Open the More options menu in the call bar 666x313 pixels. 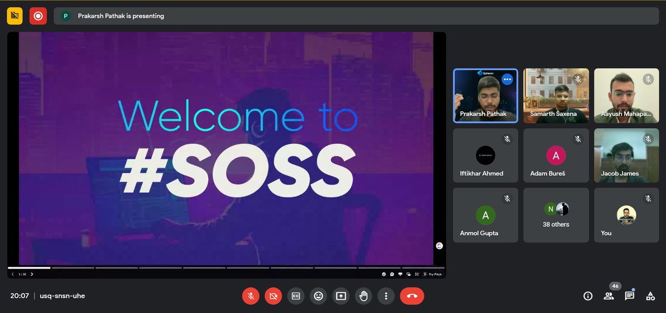pos(386,296)
